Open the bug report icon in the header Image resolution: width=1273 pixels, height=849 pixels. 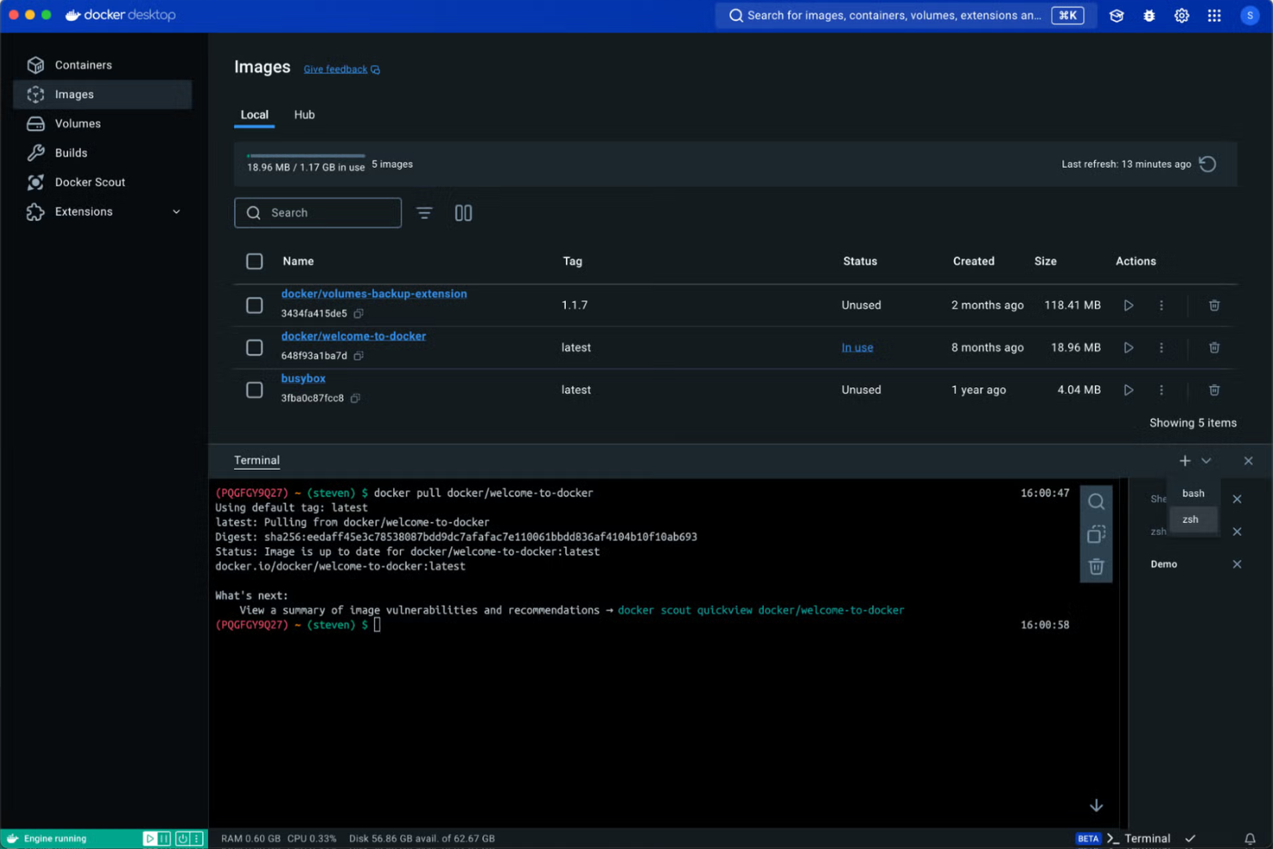point(1149,15)
